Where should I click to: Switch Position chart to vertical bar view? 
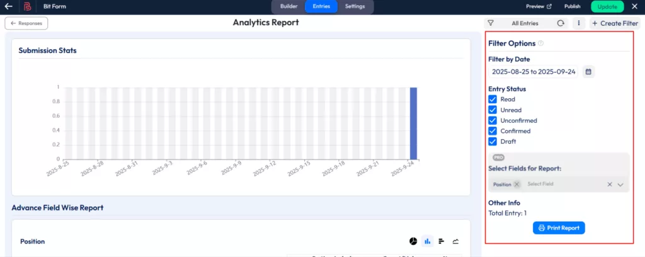pyautogui.click(x=428, y=241)
